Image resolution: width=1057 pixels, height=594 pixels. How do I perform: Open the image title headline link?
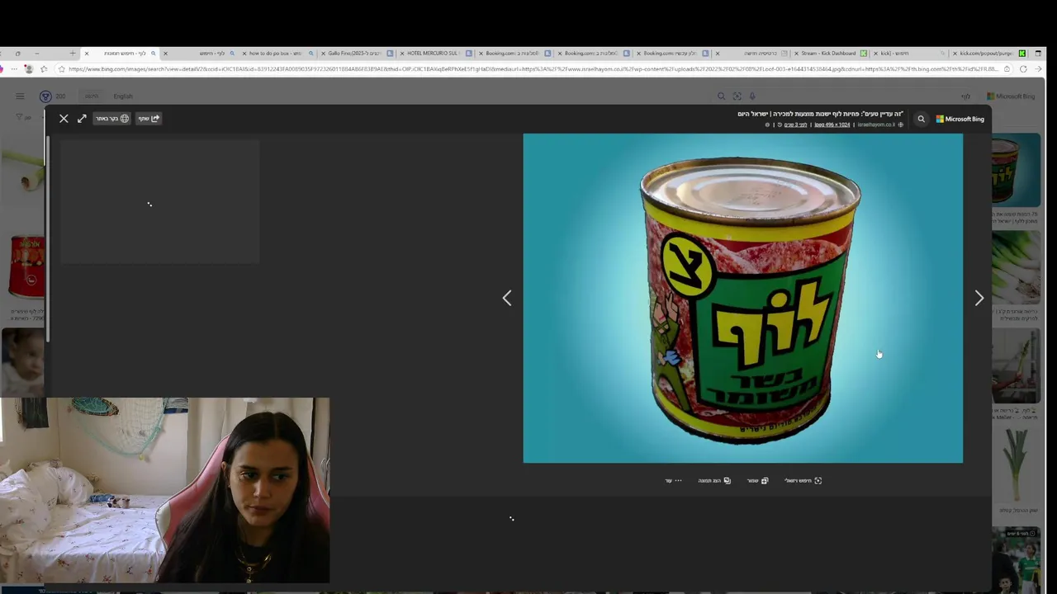click(x=820, y=114)
